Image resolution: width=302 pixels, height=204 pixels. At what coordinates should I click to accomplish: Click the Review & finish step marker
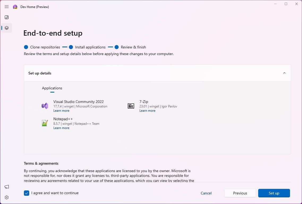[x=117, y=47]
